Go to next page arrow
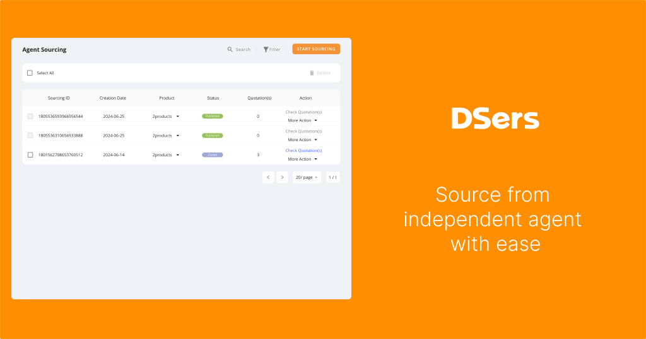646x339 pixels. point(282,177)
